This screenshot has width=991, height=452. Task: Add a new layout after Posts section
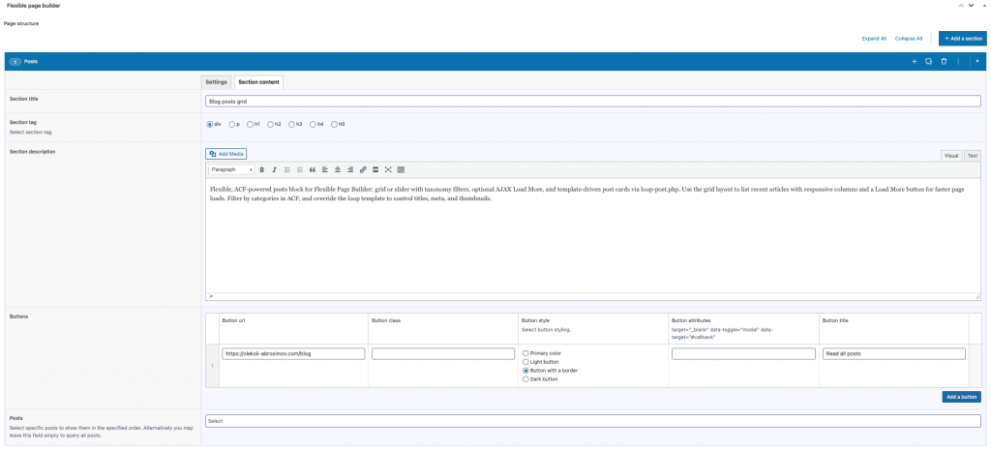(x=914, y=61)
